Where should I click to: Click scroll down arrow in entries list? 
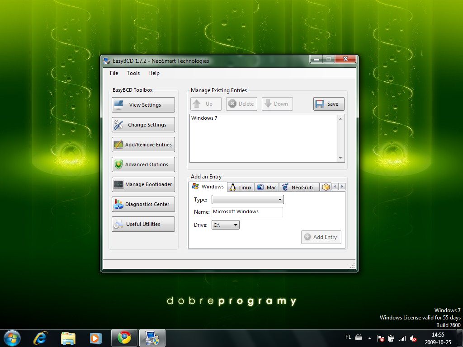[340, 158]
